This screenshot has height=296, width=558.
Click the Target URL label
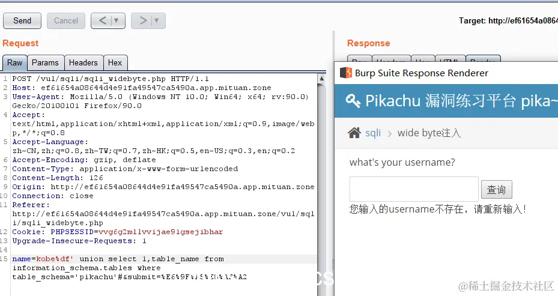pyautogui.click(x=508, y=20)
